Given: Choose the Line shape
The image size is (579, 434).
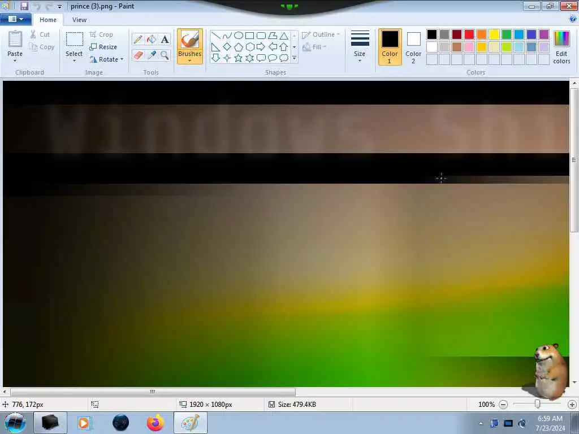Looking at the screenshot, I should click(x=215, y=36).
